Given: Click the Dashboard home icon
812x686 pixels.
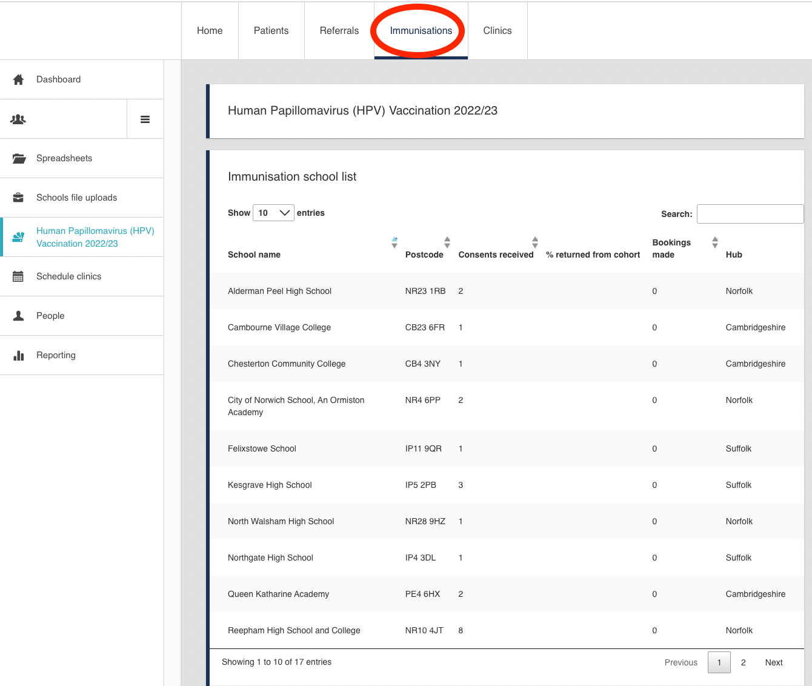Looking at the screenshot, I should (x=18, y=79).
